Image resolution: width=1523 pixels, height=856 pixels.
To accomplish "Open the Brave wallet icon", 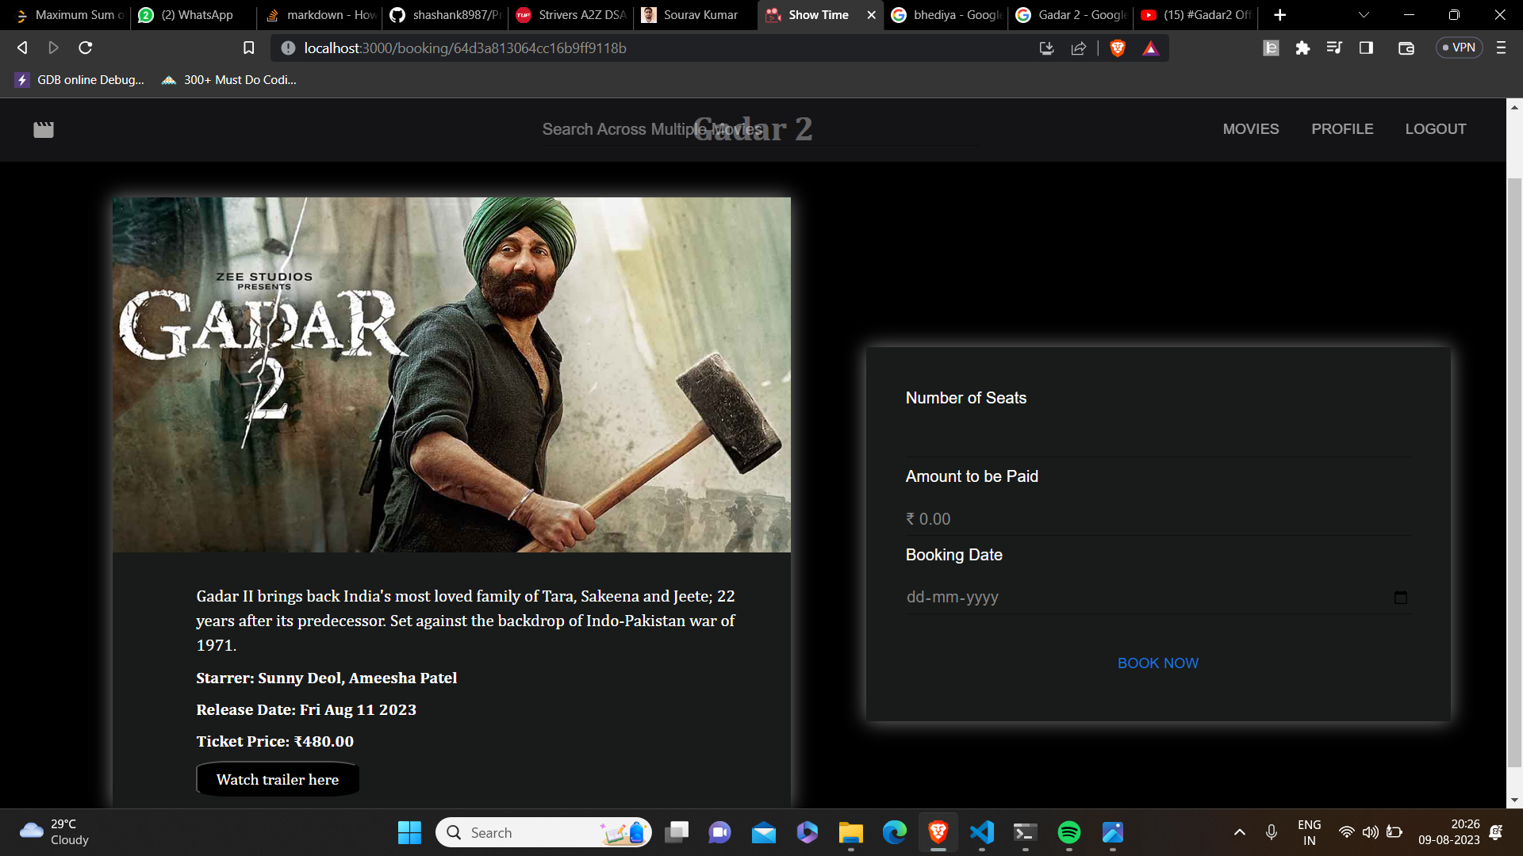I will [1406, 48].
